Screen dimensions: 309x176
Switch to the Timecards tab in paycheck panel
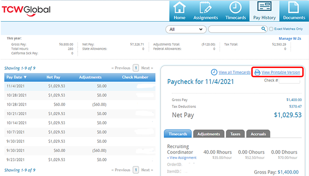point(178,134)
